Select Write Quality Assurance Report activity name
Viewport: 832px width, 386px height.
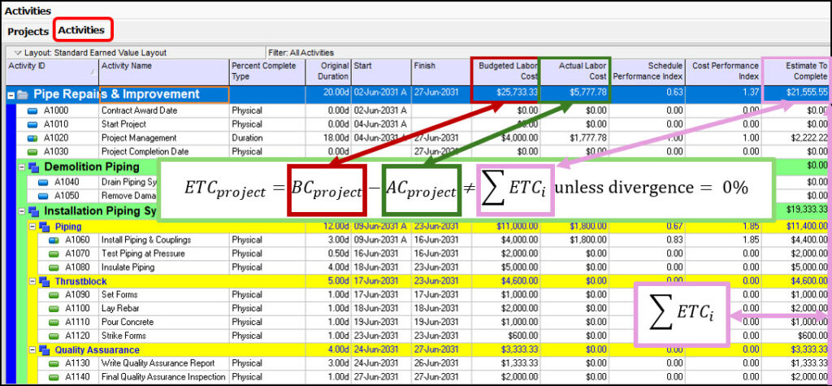click(158, 364)
